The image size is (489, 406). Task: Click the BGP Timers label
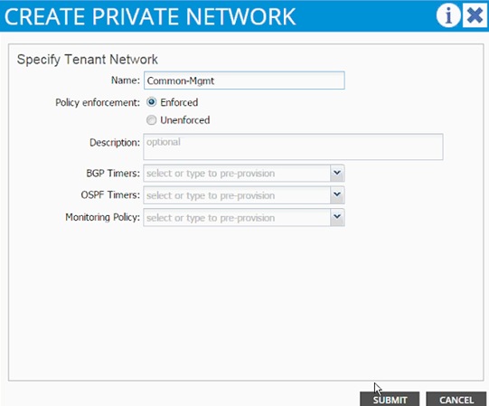tap(113, 174)
